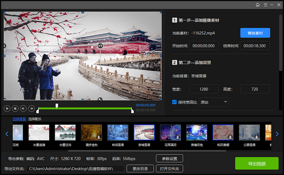Select the ink plum blossom background thumbnail
Image resolution: width=284 pixels, height=175 pixels.
point(39,132)
